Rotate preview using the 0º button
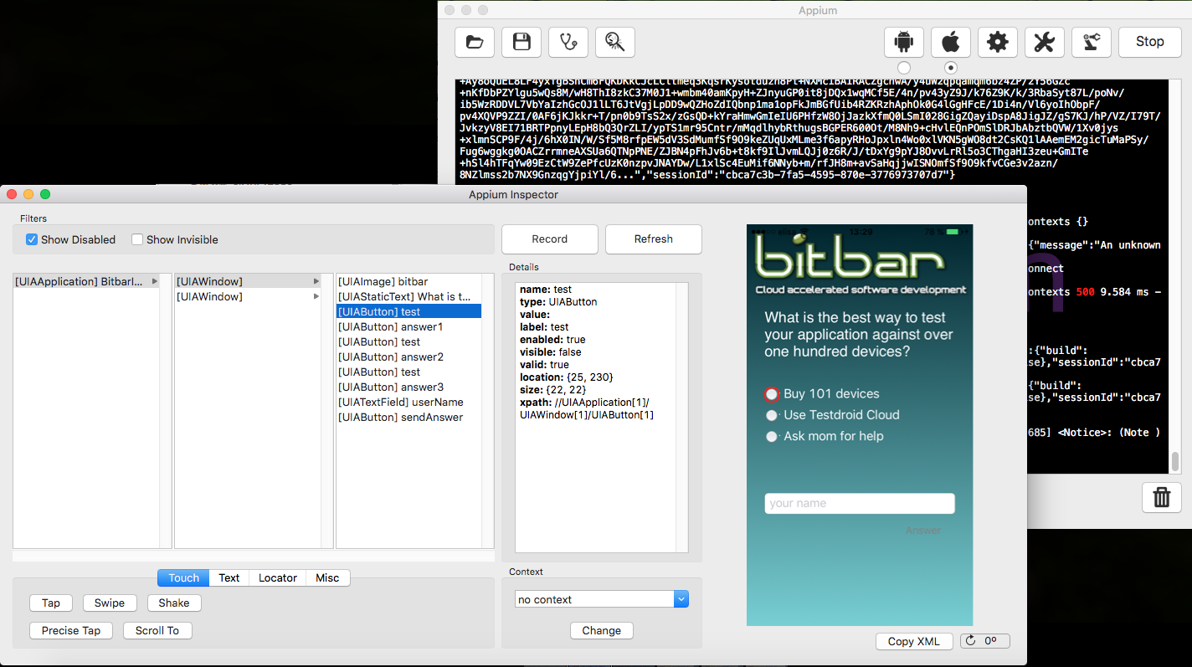1192x667 pixels. [x=985, y=641]
